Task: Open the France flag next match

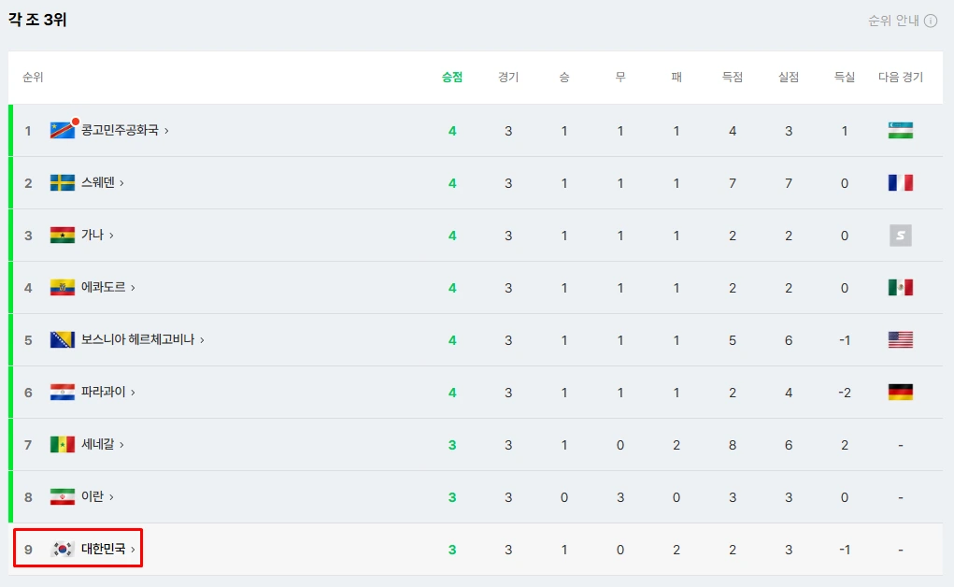Action: click(x=901, y=182)
